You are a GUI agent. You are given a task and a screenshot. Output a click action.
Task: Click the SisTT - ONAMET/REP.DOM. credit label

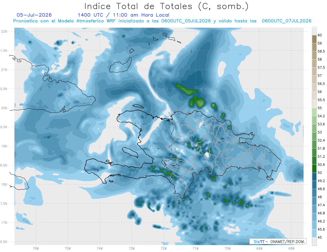coord(278,241)
